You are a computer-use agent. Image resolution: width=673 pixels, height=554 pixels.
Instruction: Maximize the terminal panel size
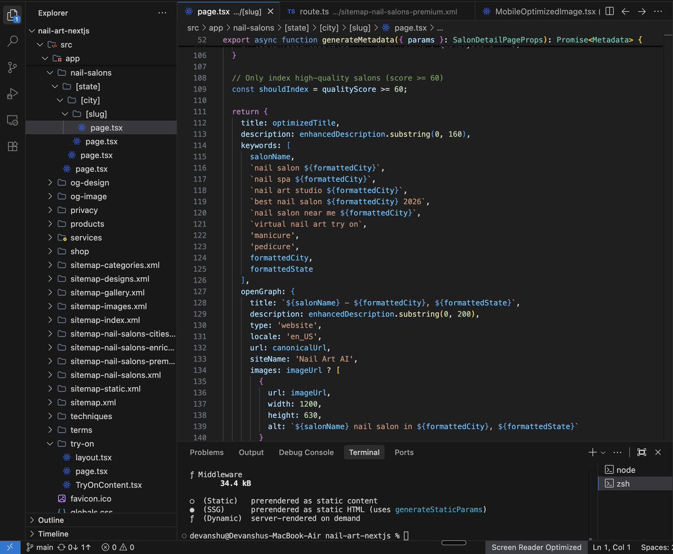click(642, 452)
